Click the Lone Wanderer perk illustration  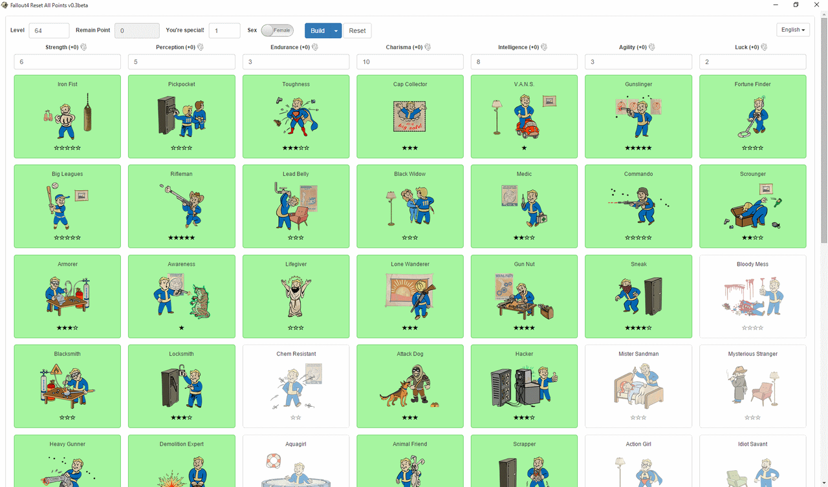point(410,296)
